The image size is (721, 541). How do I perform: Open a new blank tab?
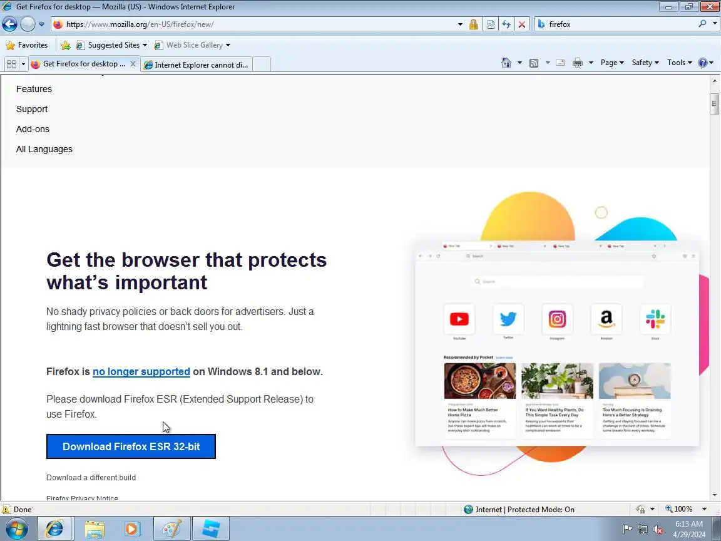(x=262, y=64)
